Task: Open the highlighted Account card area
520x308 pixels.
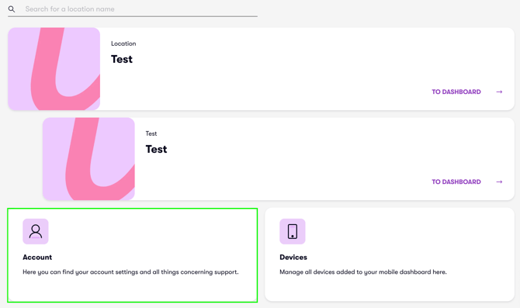Action: point(132,255)
